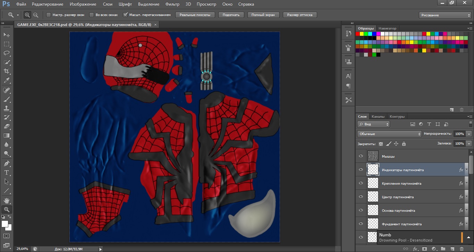Select the Clone Stamp tool
Viewport: 474px width, 252px height.
7,108
